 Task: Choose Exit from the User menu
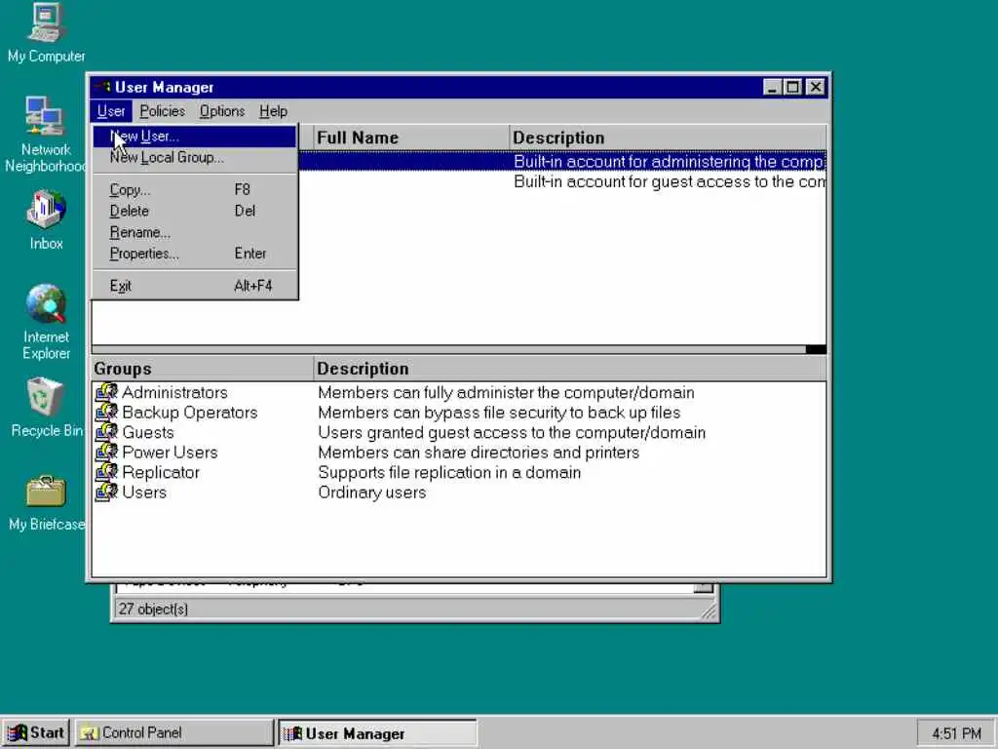coord(195,286)
